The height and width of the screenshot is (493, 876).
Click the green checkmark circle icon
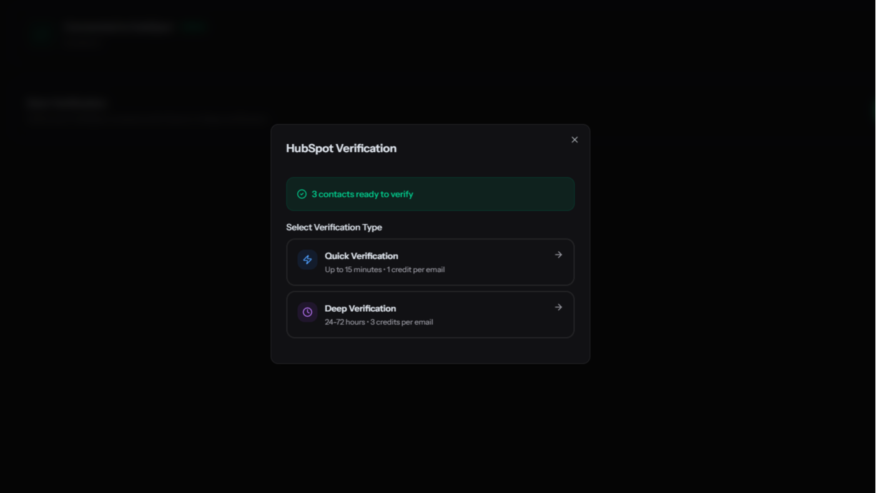[x=302, y=194]
